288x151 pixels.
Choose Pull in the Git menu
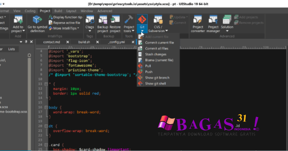click(148, 66)
